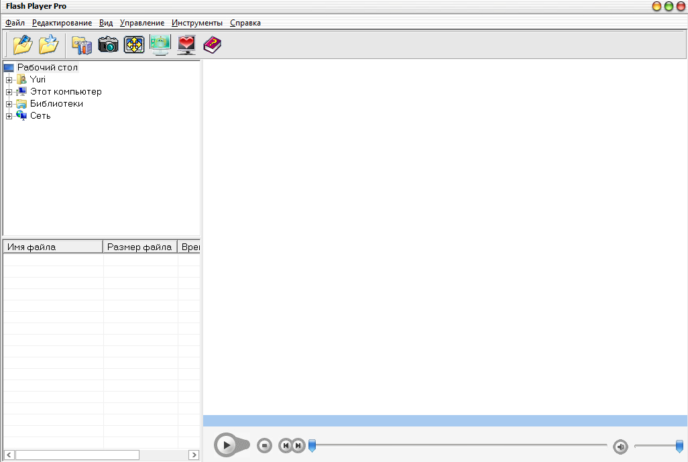Click the Этот компьютер computer icon
Image resolution: width=688 pixels, height=462 pixels.
[21, 91]
